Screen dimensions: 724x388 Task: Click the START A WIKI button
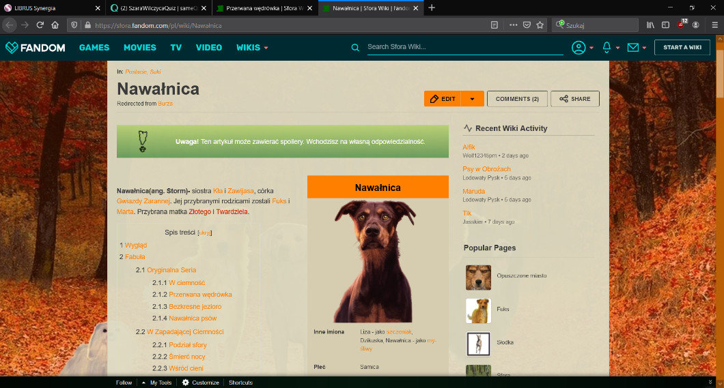682,48
